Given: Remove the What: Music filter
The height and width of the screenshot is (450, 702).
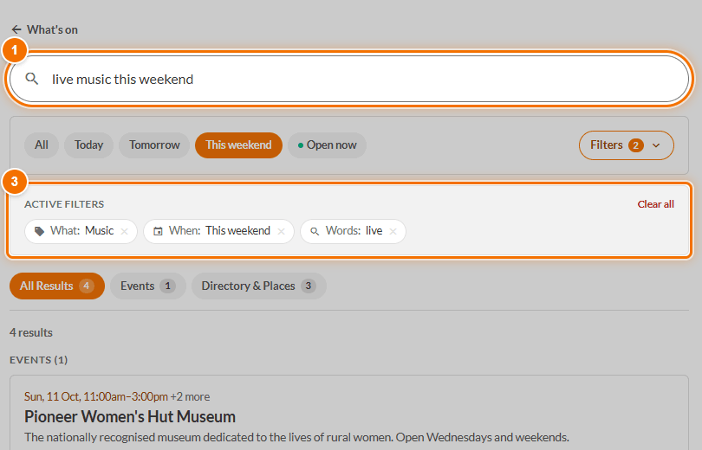Looking at the screenshot, I should pos(125,231).
